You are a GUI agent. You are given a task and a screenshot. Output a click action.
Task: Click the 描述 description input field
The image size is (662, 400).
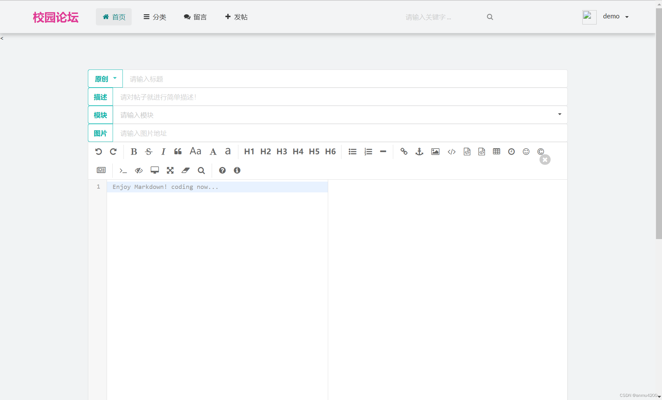340,97
